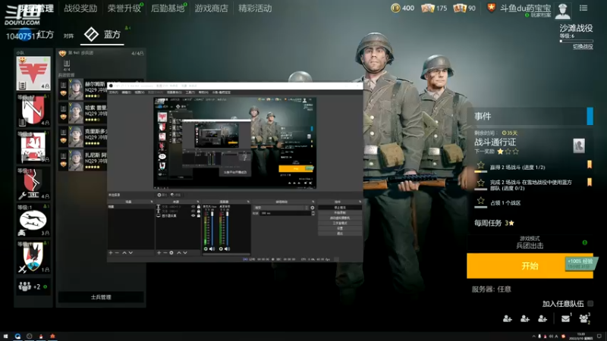
Task: Open scene transition properties gear in OBS
Action: (313, 208)
